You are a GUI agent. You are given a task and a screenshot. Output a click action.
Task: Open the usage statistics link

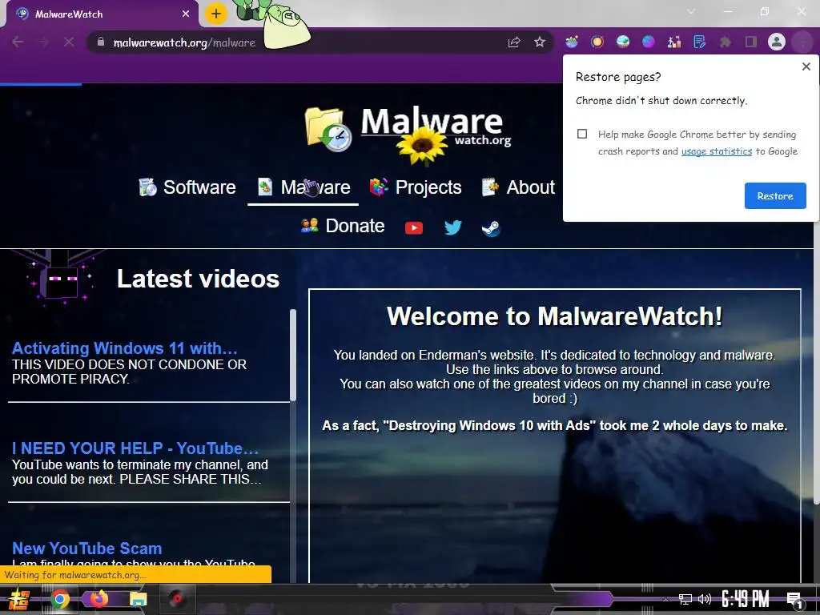pos(717,151)
